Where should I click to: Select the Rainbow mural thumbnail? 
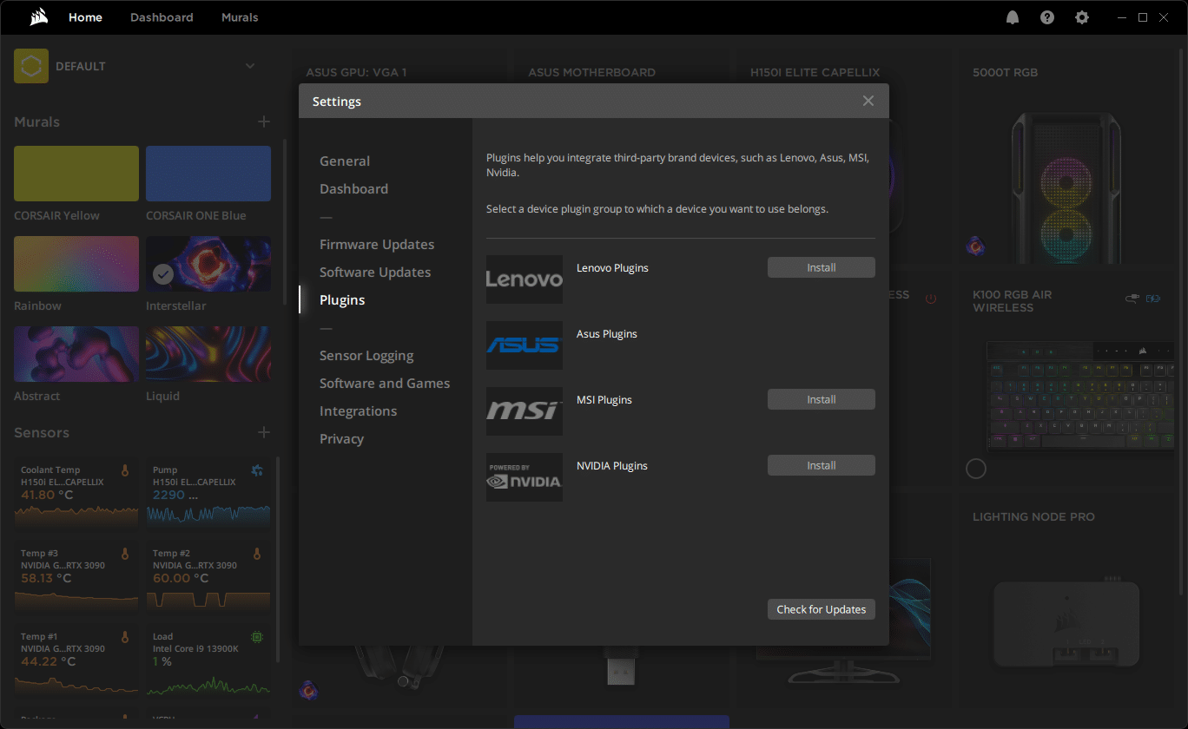76,264
